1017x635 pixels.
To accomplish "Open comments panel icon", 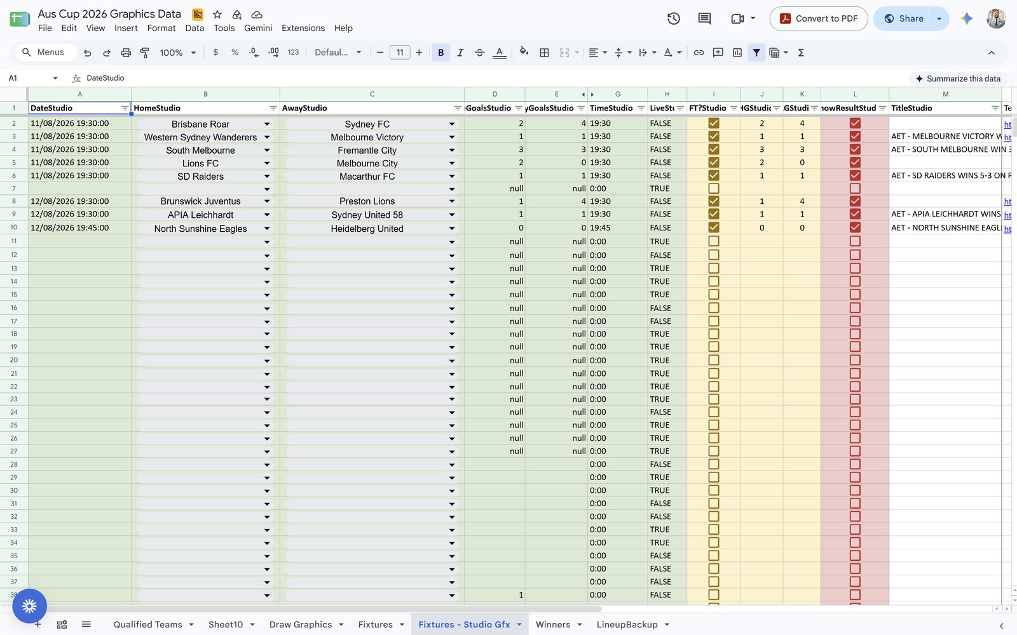I will coord(704,18).
